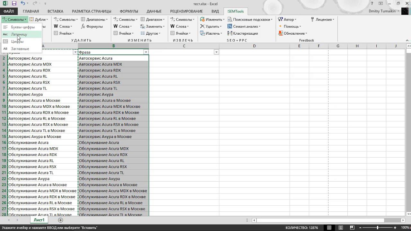Open the Обновление menu button
411x231 pixels.
(x=293, y=33)
